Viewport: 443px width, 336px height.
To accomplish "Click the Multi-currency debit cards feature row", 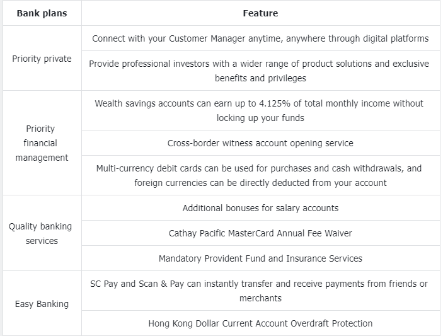I will (260, 175).
